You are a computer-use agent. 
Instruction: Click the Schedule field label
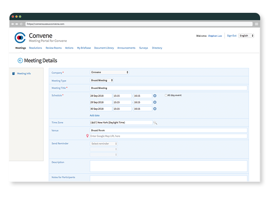[57, 95]
